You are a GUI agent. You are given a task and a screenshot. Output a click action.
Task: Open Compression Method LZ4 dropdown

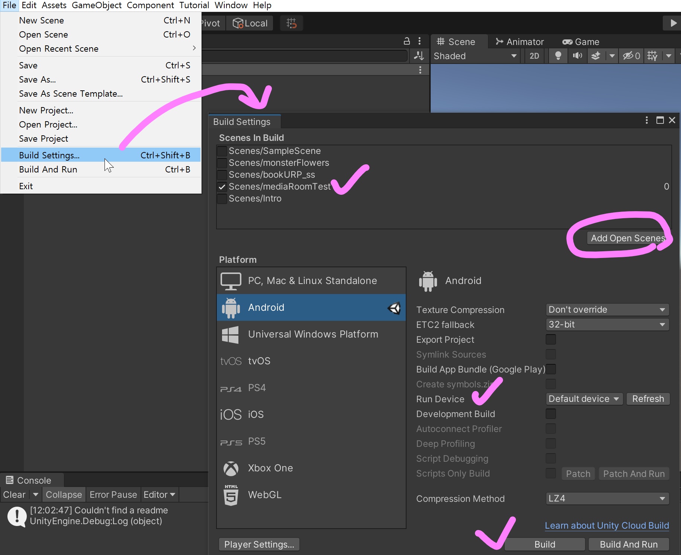click(607, 498)
